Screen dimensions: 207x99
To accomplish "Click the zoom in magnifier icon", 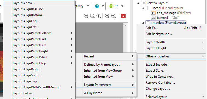I will 114,16.
